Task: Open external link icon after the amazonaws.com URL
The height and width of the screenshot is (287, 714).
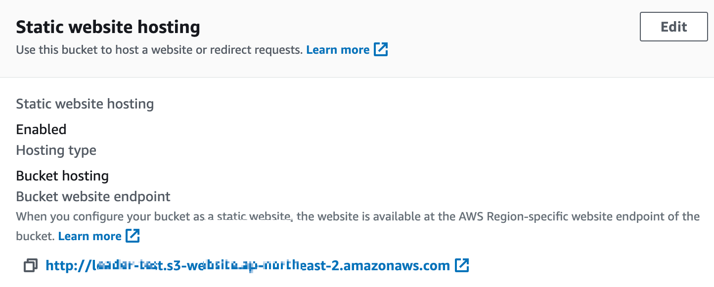Action: [x=462, y=265]
